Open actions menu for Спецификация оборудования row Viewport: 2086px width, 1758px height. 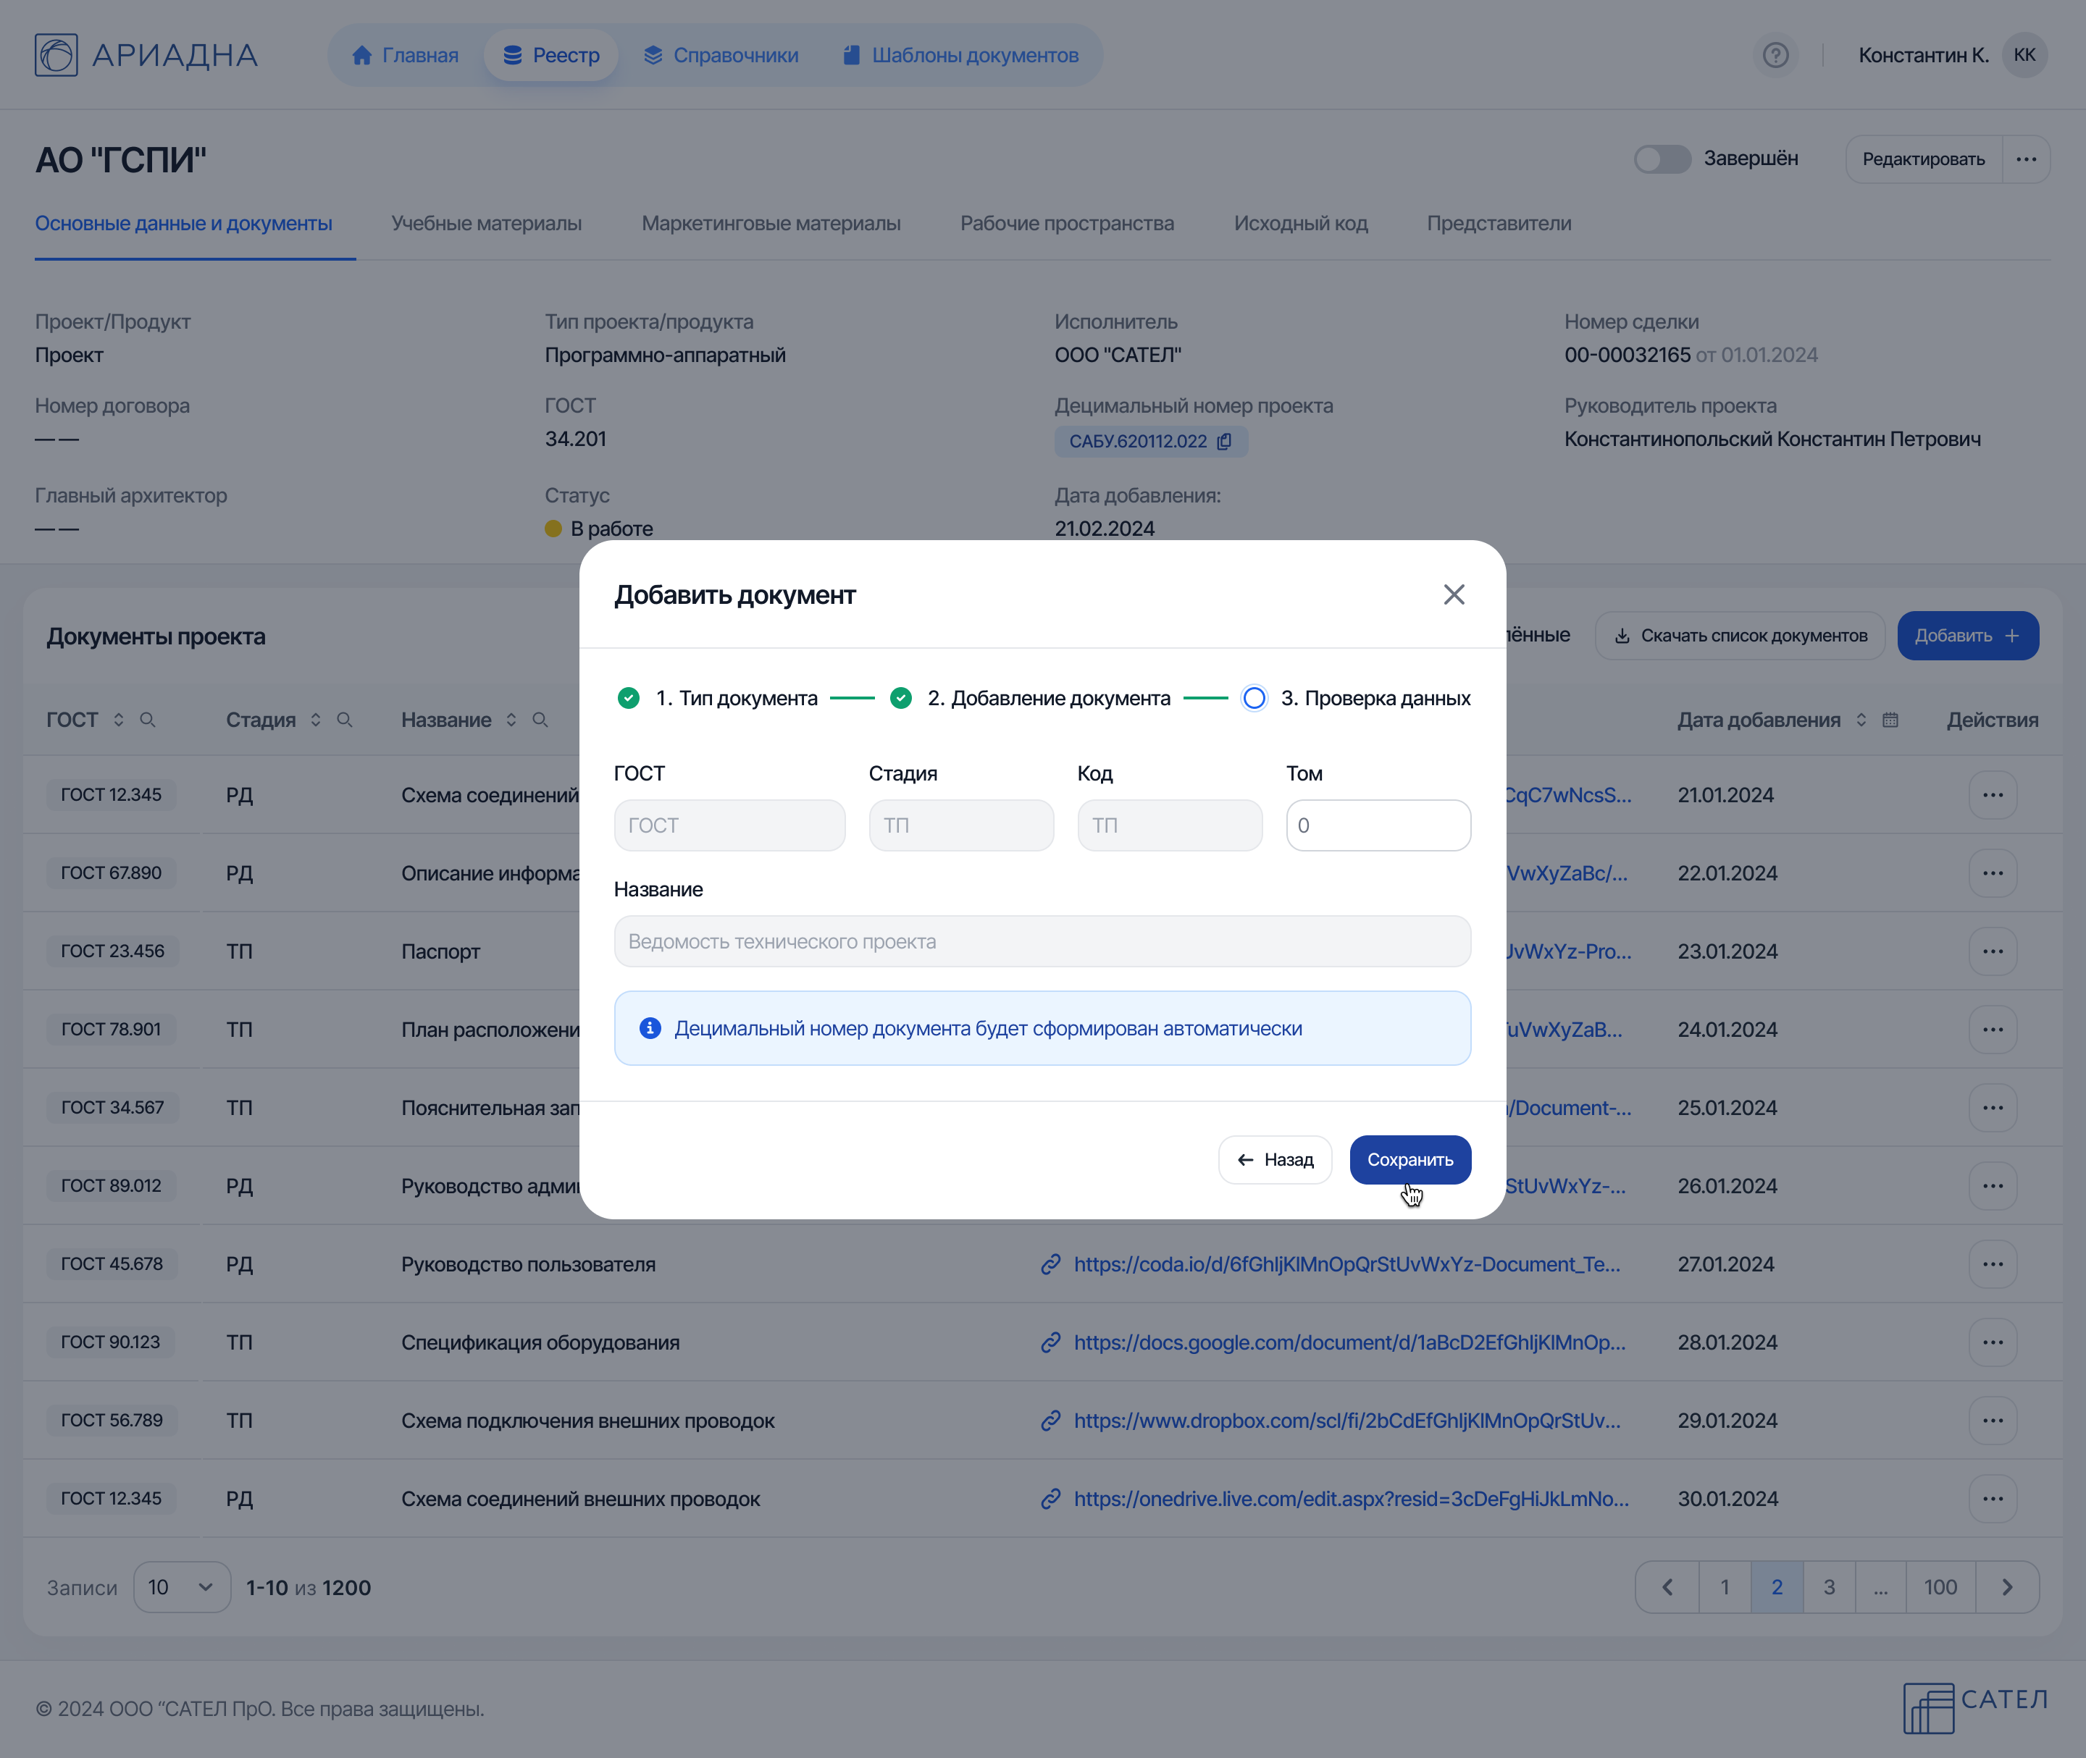point(1993,1342)
